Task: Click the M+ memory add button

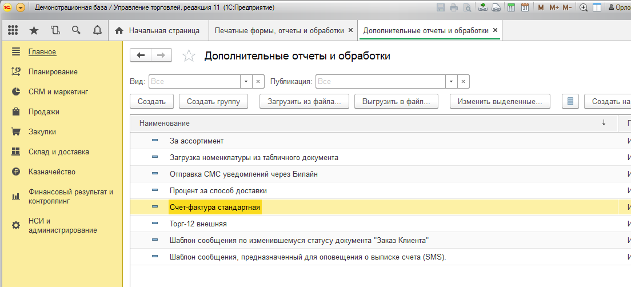Action: [x=554, y=7]
